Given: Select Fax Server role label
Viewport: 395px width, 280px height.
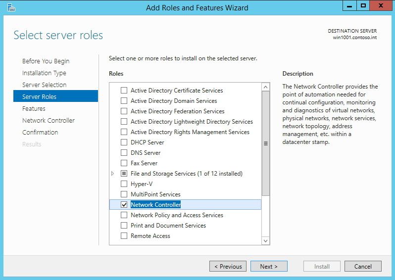Looking at the screenshot, I should (144, 163).
